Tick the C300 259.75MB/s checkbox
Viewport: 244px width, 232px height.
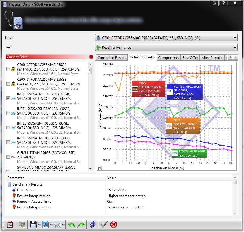(x=8, y=69)
